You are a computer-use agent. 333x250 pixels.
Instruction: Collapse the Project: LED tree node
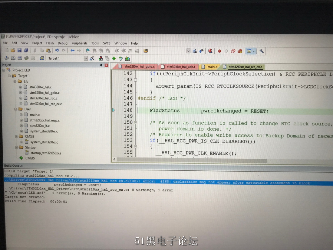tap(4, 70)
